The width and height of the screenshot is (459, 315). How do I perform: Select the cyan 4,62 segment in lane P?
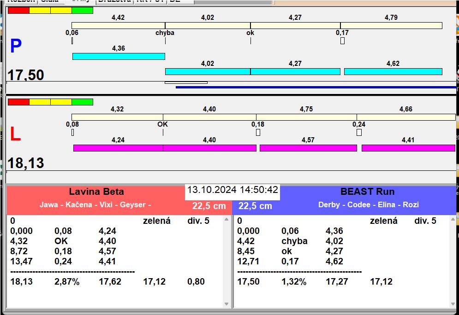[x=393, y=71]
